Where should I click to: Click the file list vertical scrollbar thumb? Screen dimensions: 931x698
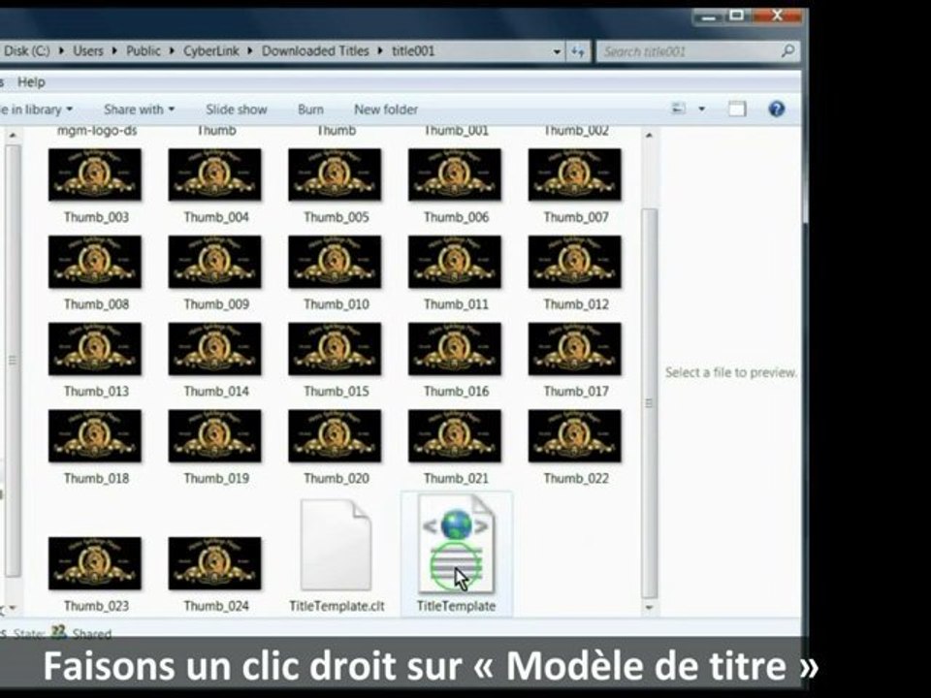click(650, 403)
